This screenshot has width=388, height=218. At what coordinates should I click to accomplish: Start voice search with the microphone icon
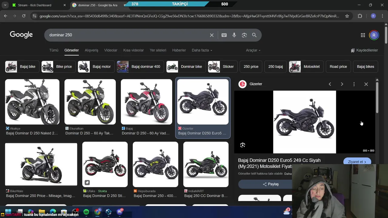(234, 35)
